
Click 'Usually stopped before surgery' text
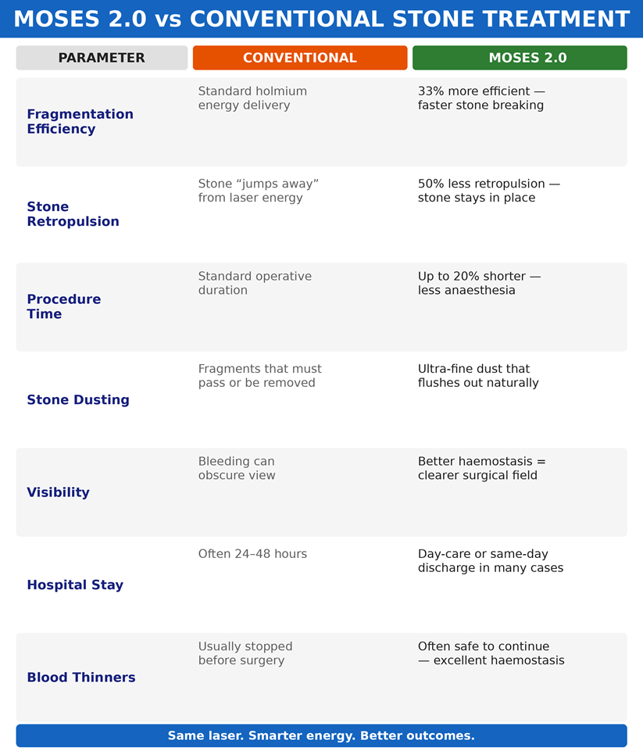(x=245, y=653)
